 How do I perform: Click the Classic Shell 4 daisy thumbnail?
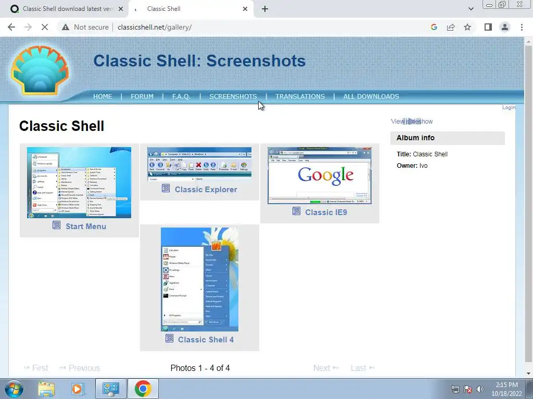(199, 280)
